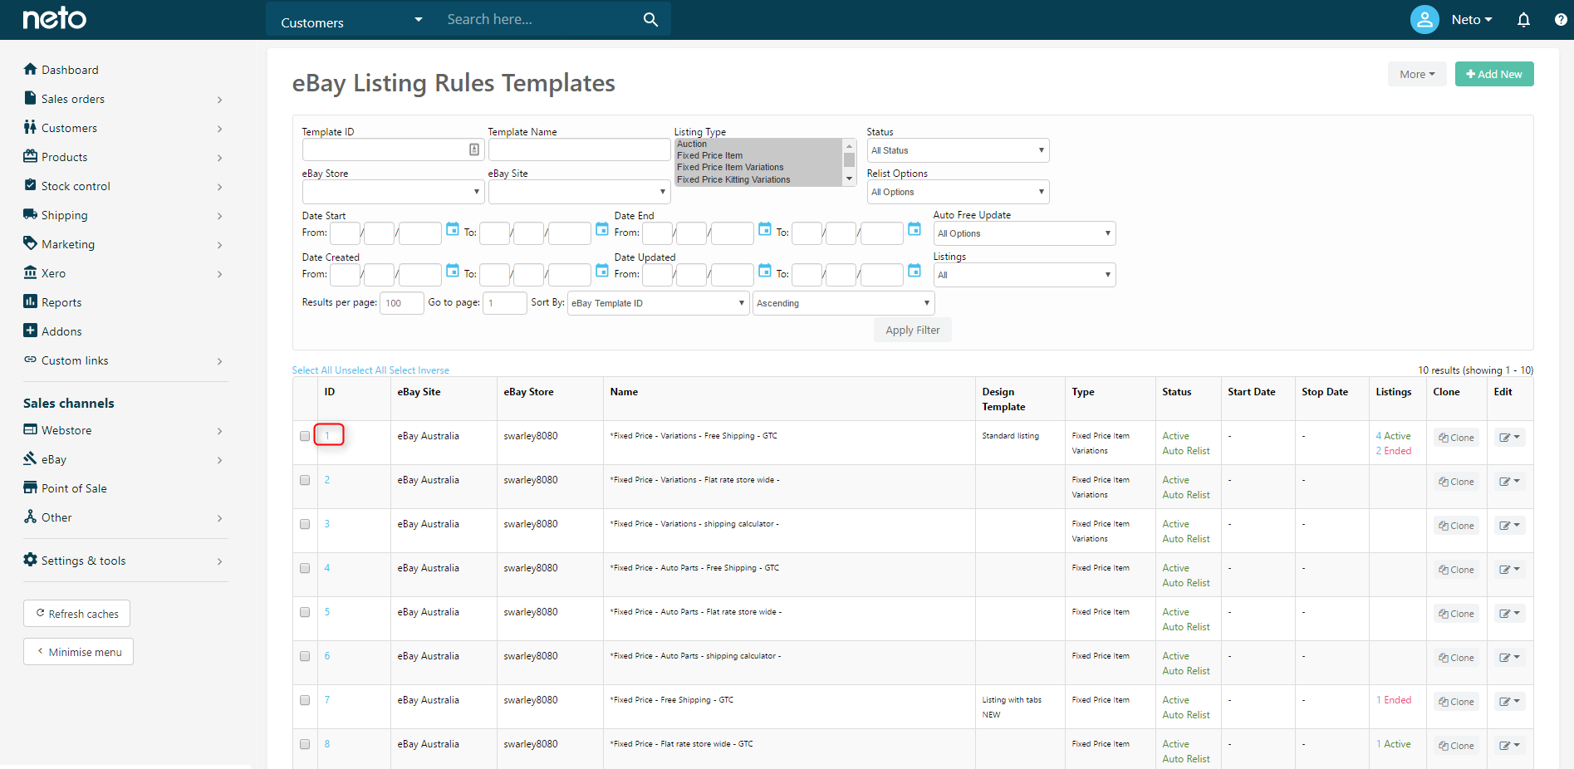Open the 4 Active listings link
This screenshot has width=1574, height=769.
point(1393,436)
